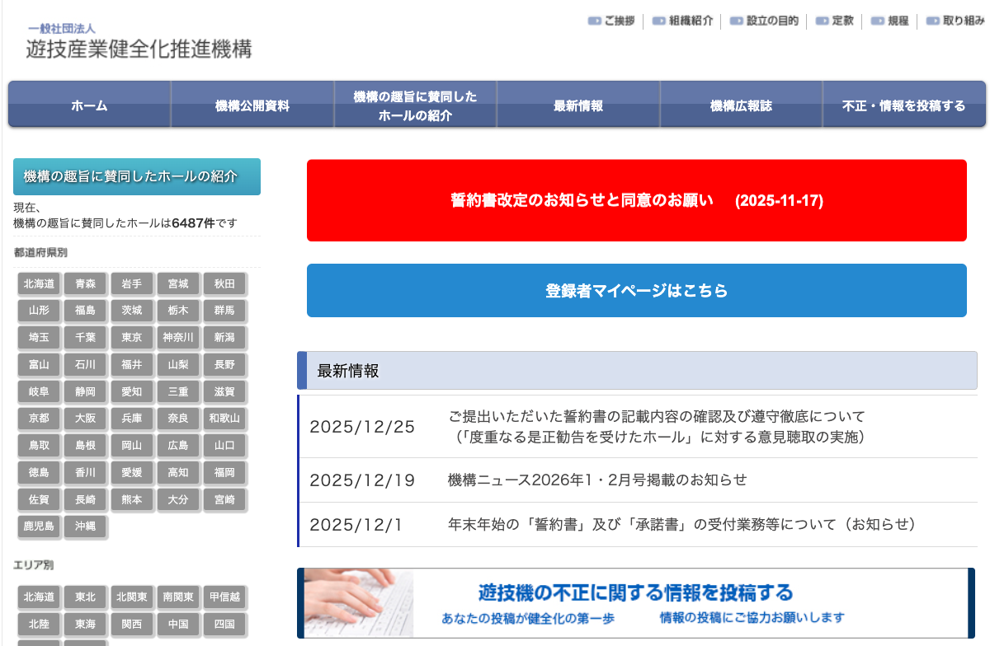Open the ホーム navigation tab
This screenshot has height=646, width=990.
pos(88,105)
